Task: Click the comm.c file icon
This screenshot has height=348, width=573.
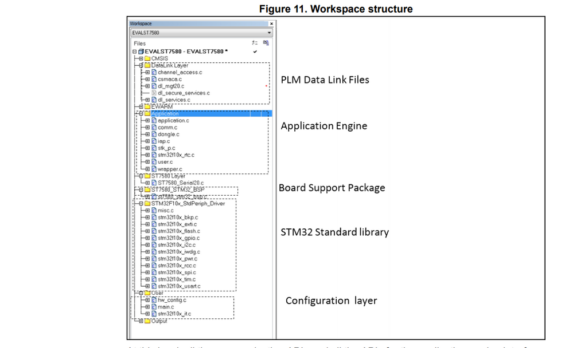Action: 154,127
